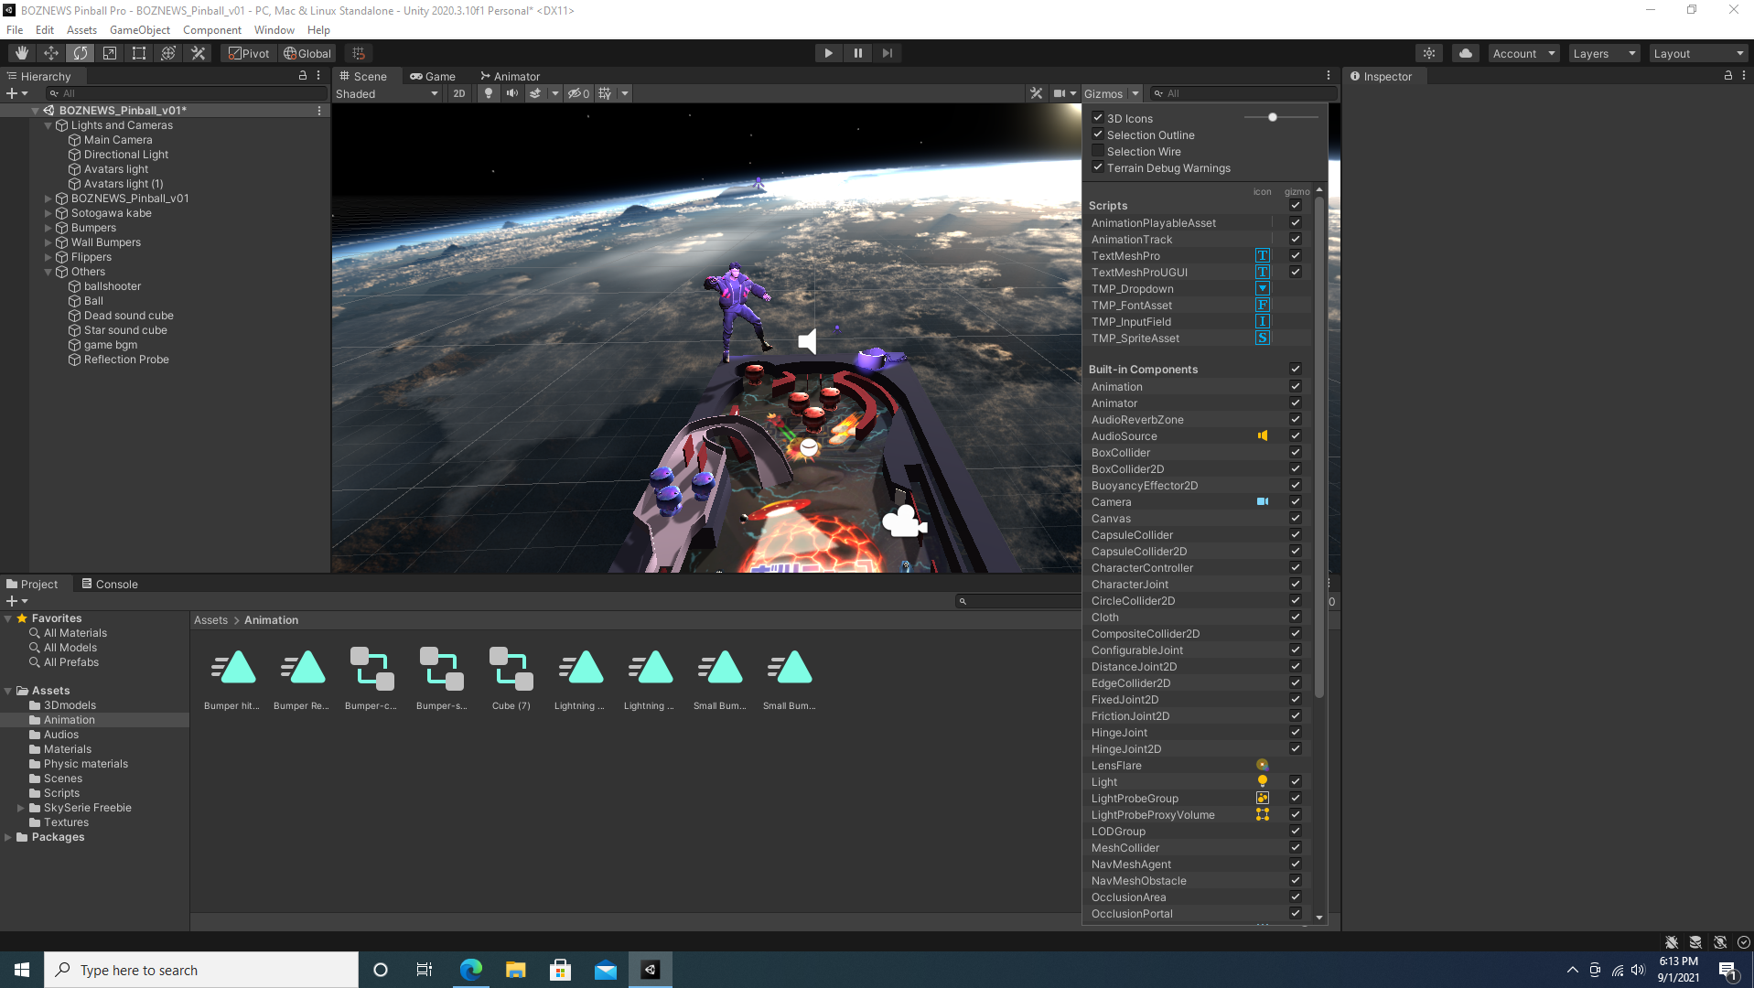Open the Account dropdown
Image resolution: width=1754 pixels, height=988 pixels.
tap(1523, 53)
